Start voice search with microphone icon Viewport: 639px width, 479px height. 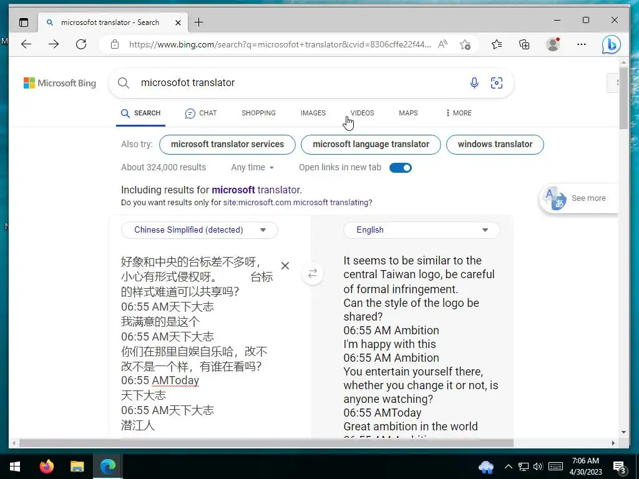click(474, 83)
